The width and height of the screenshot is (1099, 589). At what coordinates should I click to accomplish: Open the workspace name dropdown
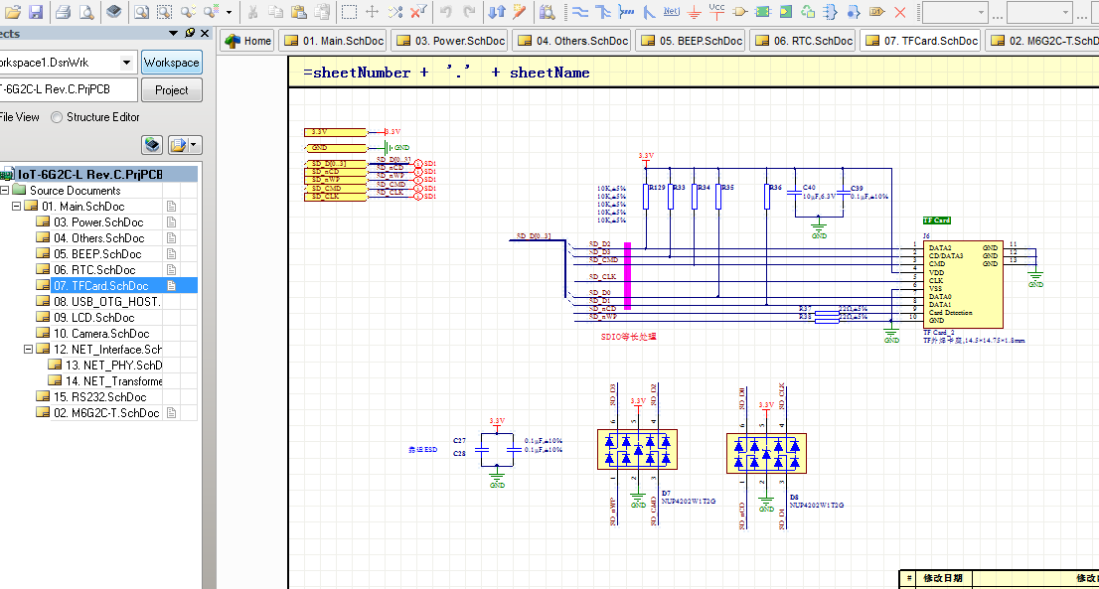pos(126,63)
